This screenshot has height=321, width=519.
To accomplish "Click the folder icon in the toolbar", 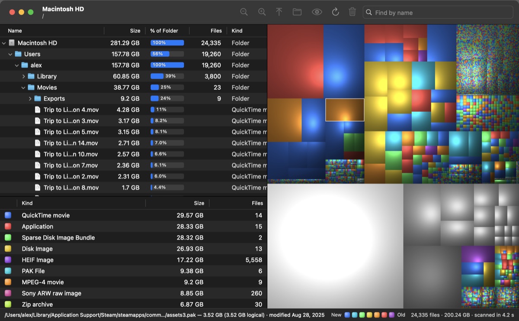I will click(297, 12).
